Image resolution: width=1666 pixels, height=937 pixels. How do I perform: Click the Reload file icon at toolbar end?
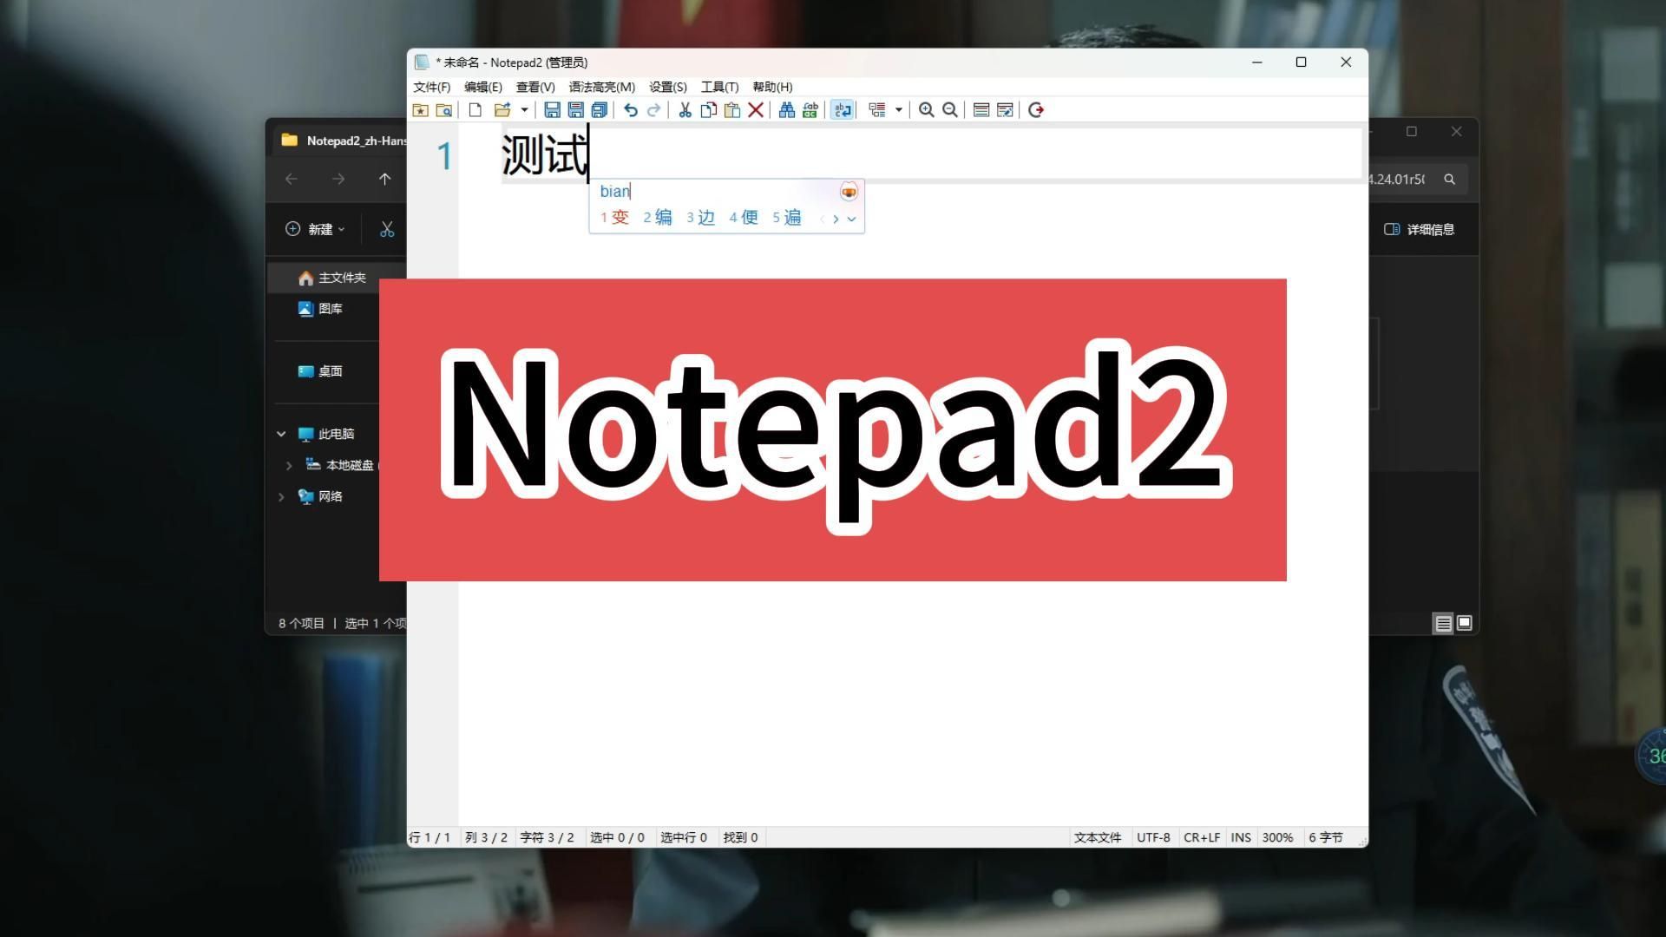(1035, 109)
